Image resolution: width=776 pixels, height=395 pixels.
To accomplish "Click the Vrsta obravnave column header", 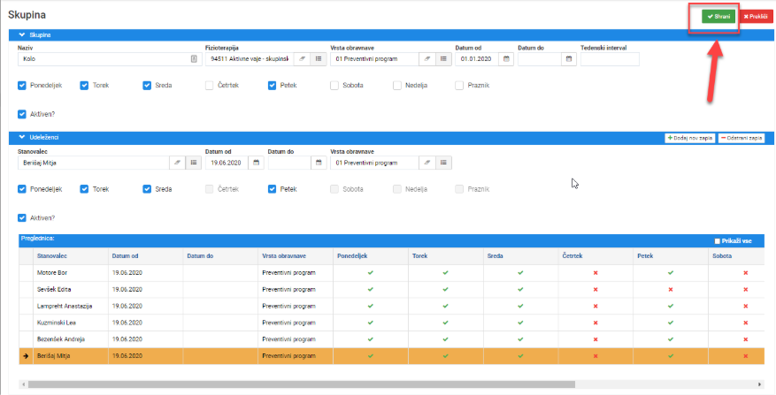I will 296,256.
